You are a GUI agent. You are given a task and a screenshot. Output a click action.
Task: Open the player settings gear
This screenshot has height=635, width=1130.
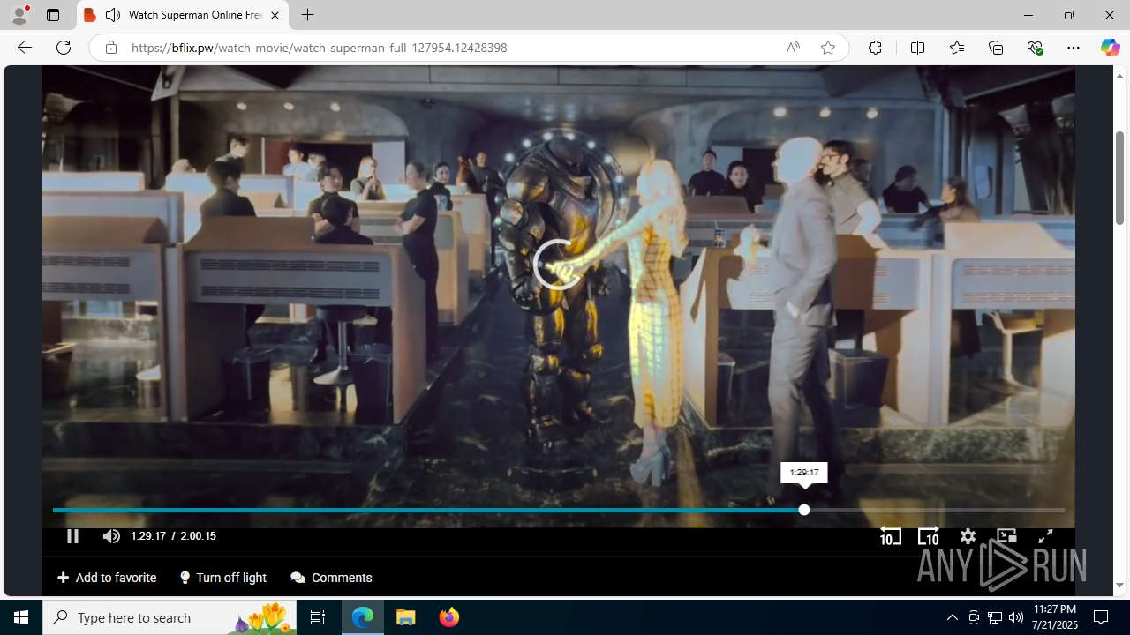[x=968, y=536]
